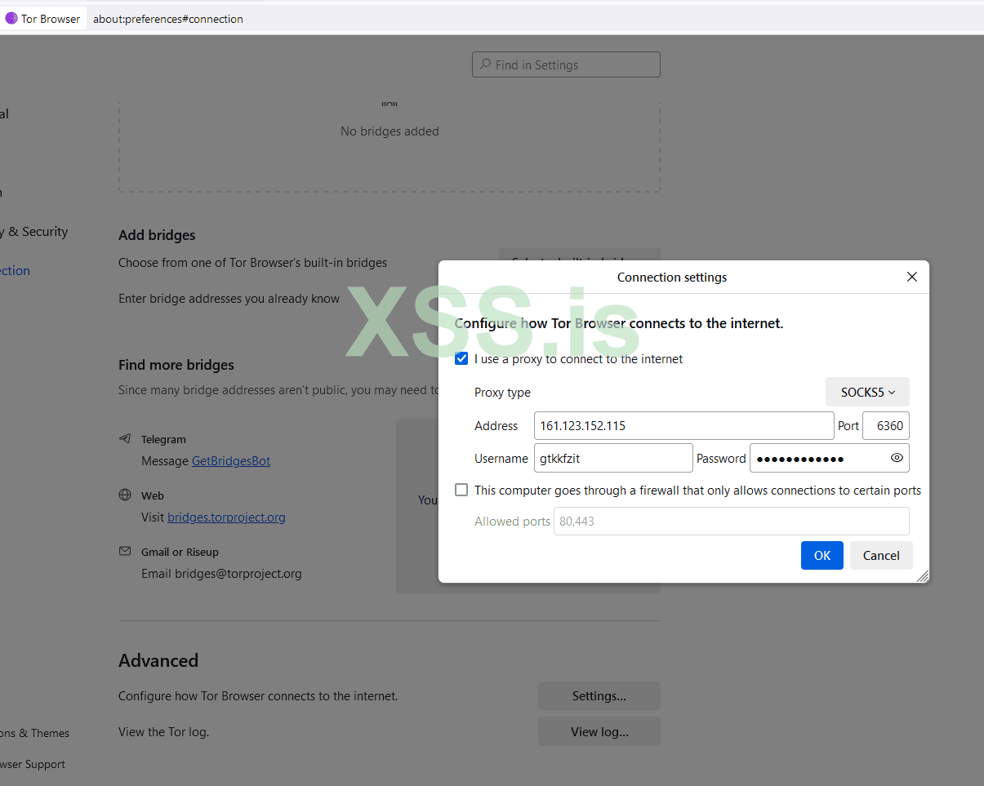Click the dialog resize grip corner
984x786 pixels.
point(922,575)
